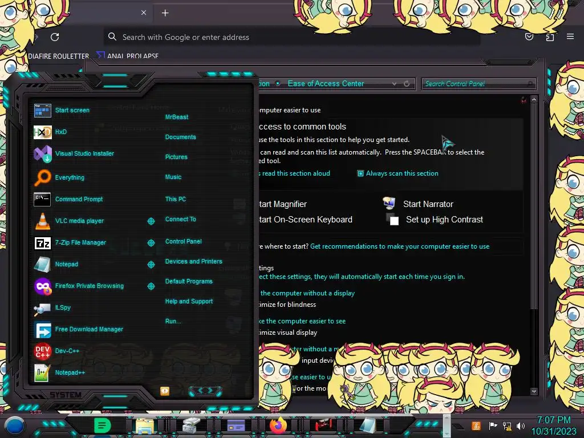Switch to Firefox on the taskbar
This screenshot has height=438, width=584.
tap(278, 425)
